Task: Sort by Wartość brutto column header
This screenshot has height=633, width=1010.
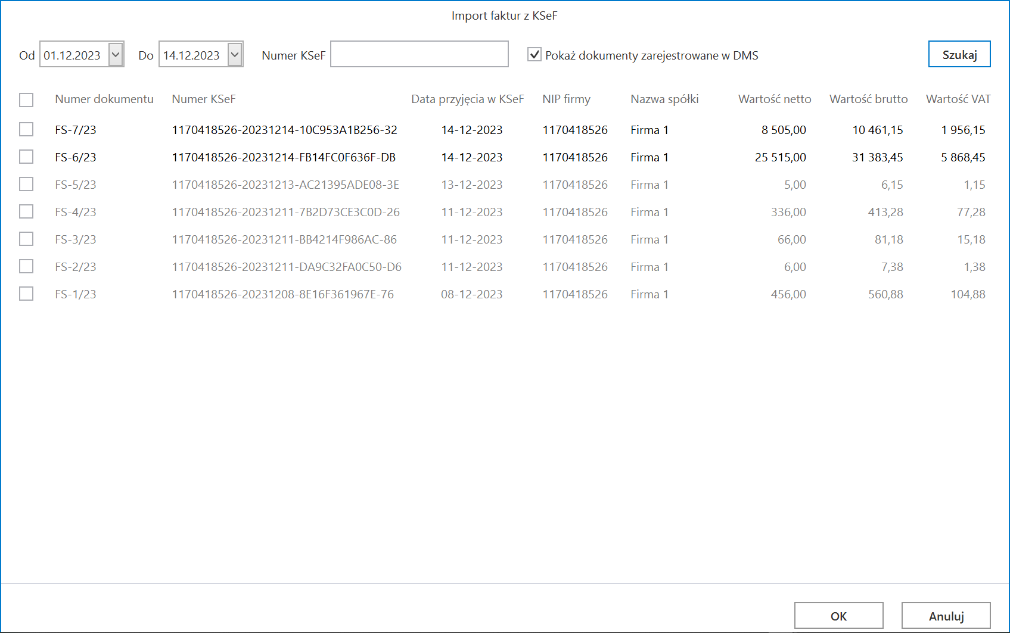Action: 869,99
